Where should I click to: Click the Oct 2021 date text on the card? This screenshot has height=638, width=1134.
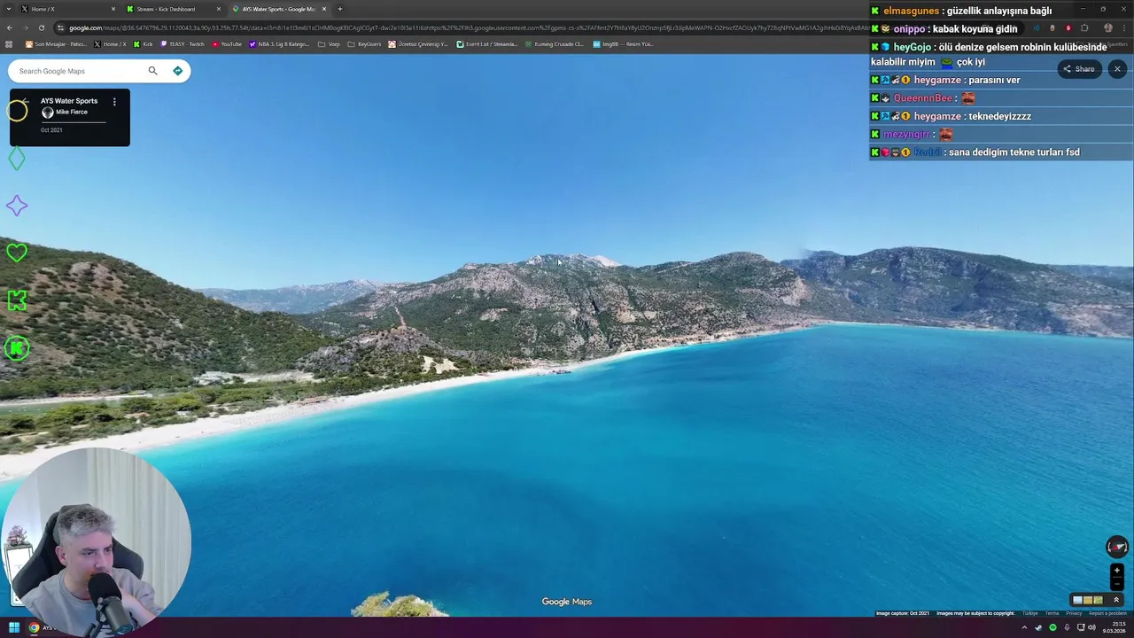51,130
